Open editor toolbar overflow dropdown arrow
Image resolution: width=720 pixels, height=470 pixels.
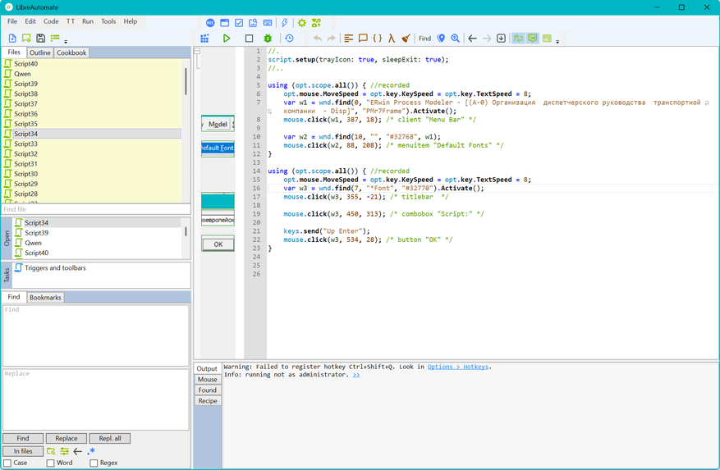pyautogui.click(x=557, y=41)
